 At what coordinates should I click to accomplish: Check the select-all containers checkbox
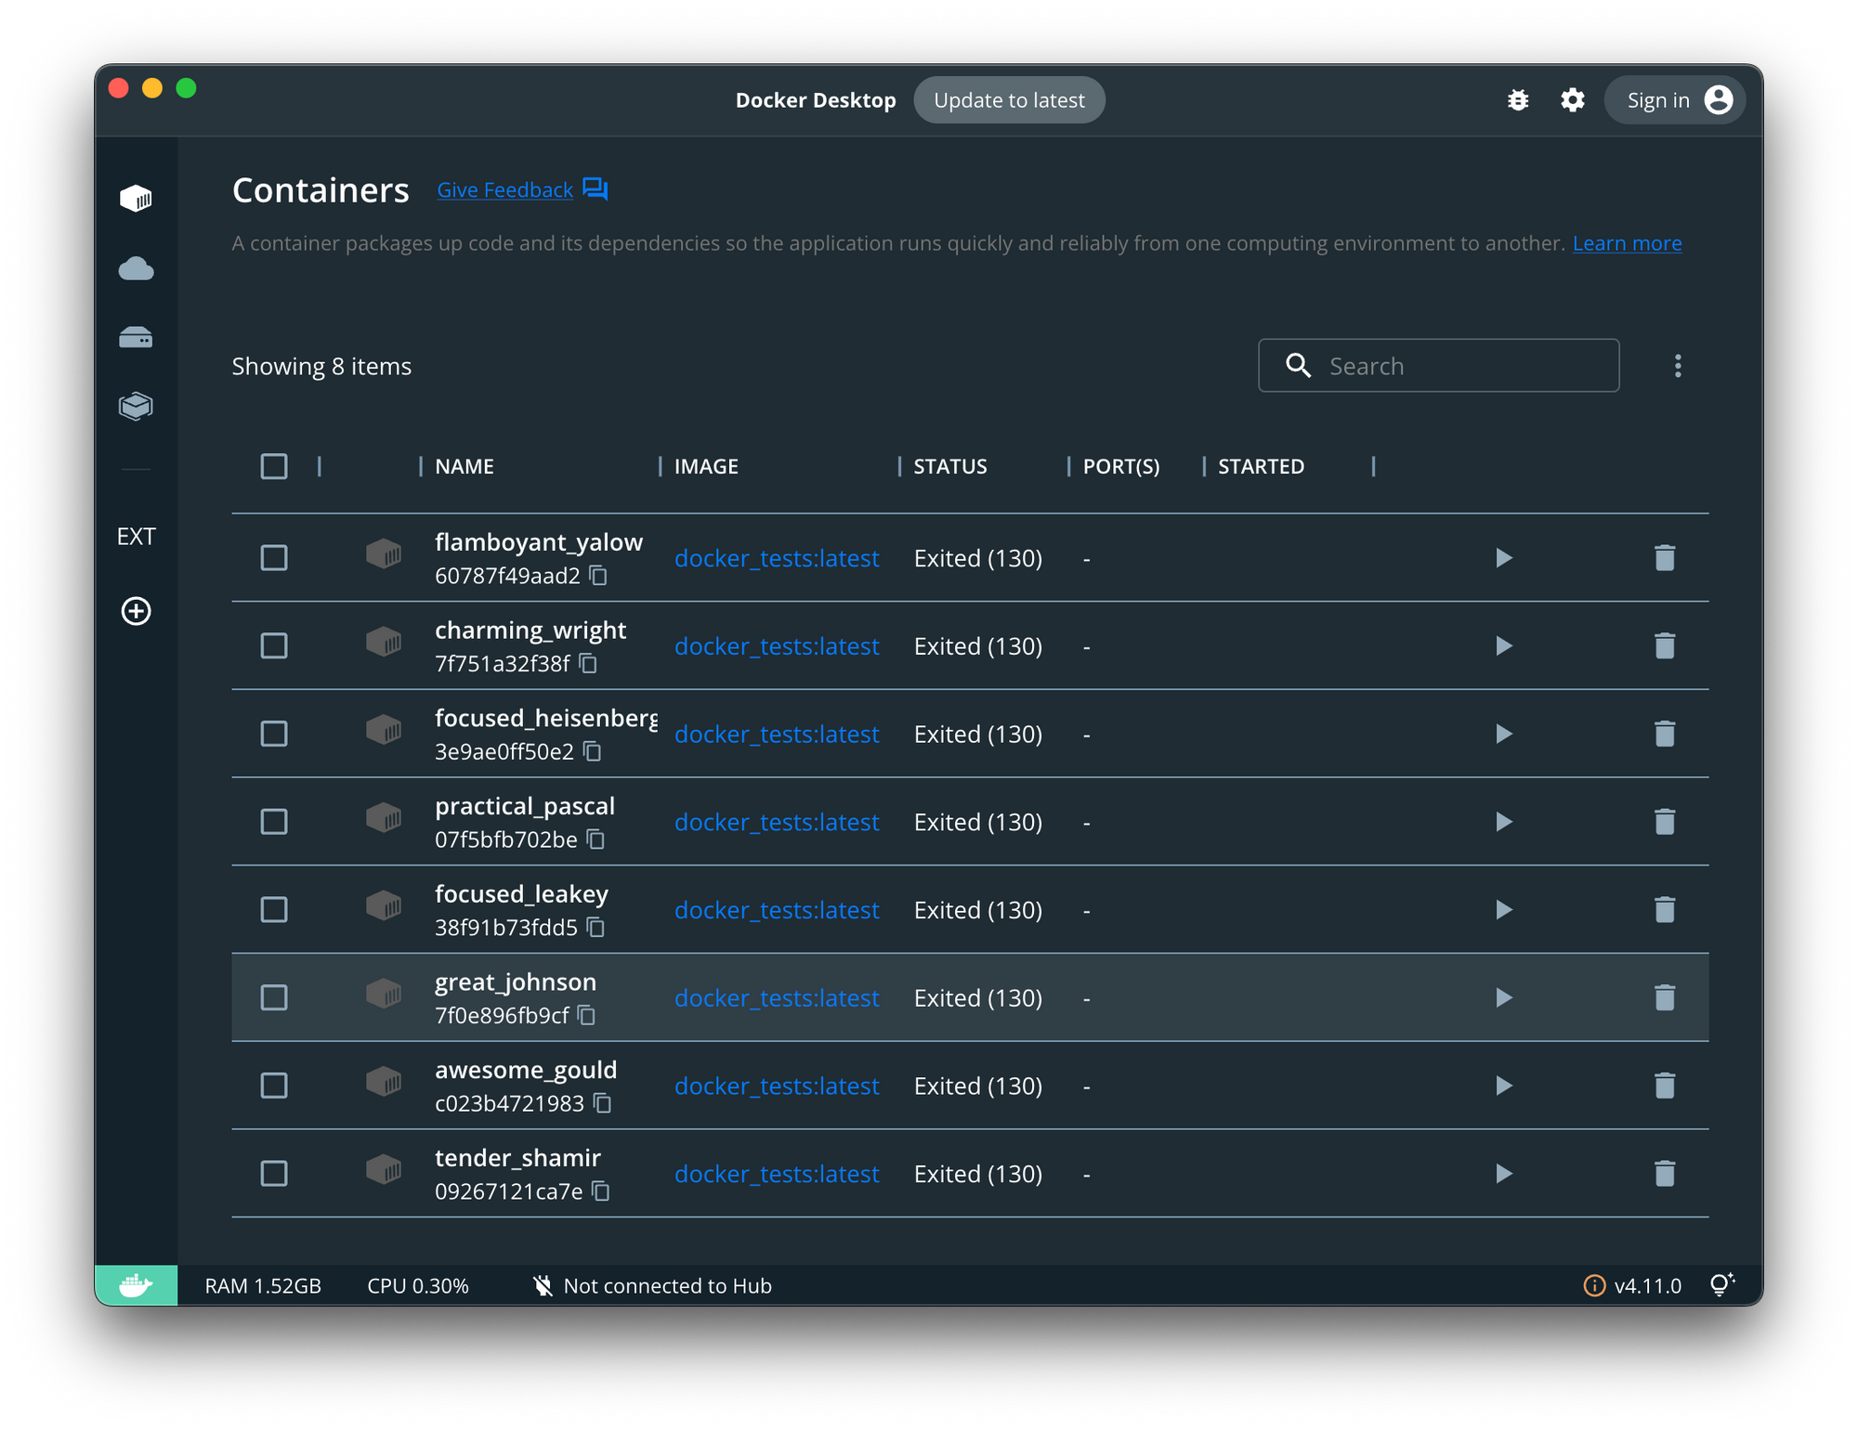coord(274,466)
